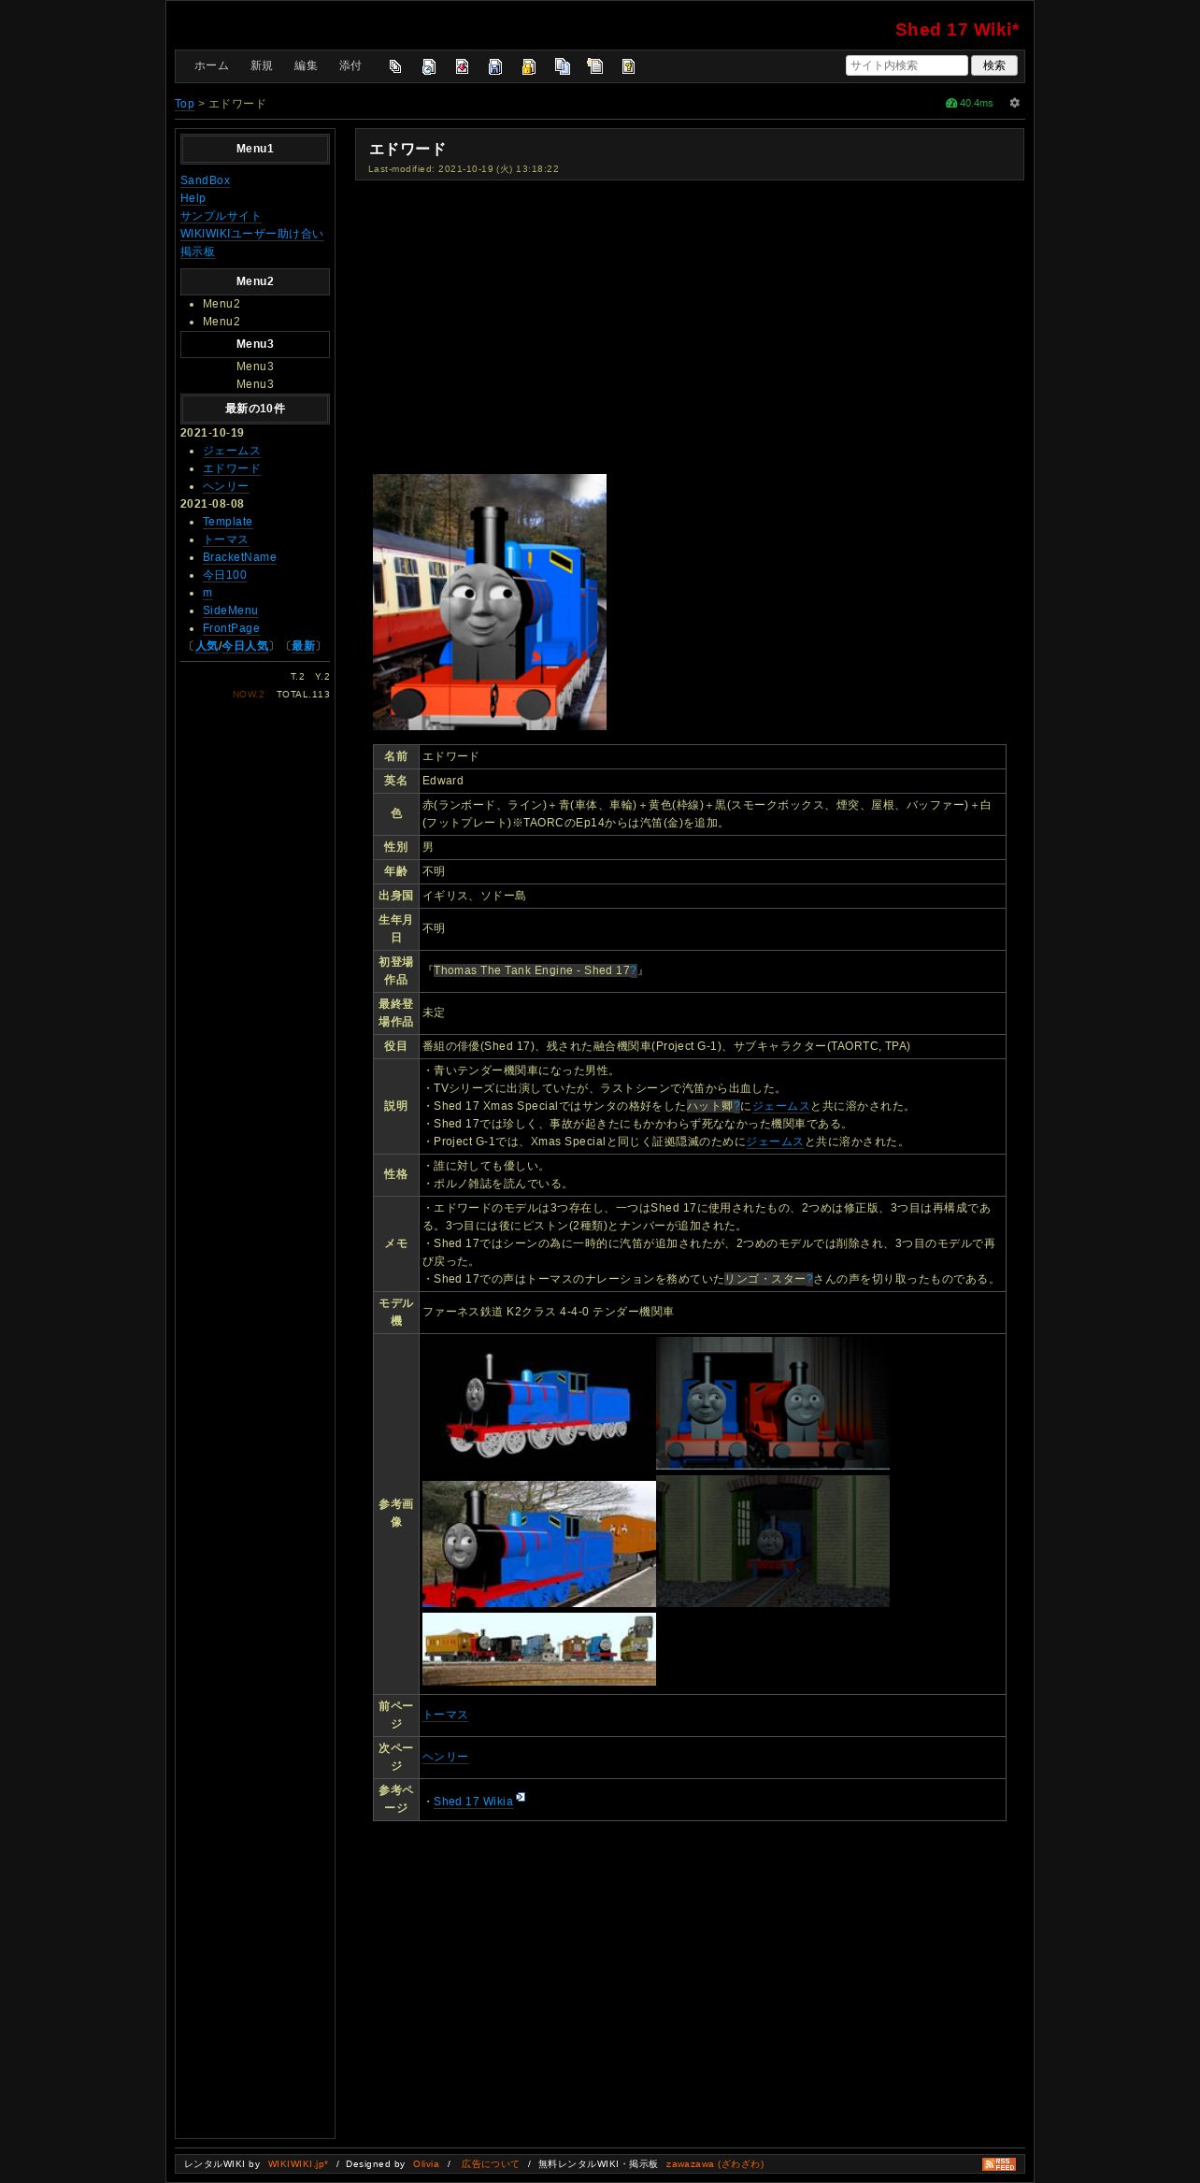Viewport: 1200px width, 2183px height.
Task: Open thumbnail of two engines in shed
Action: (773, 1403)
